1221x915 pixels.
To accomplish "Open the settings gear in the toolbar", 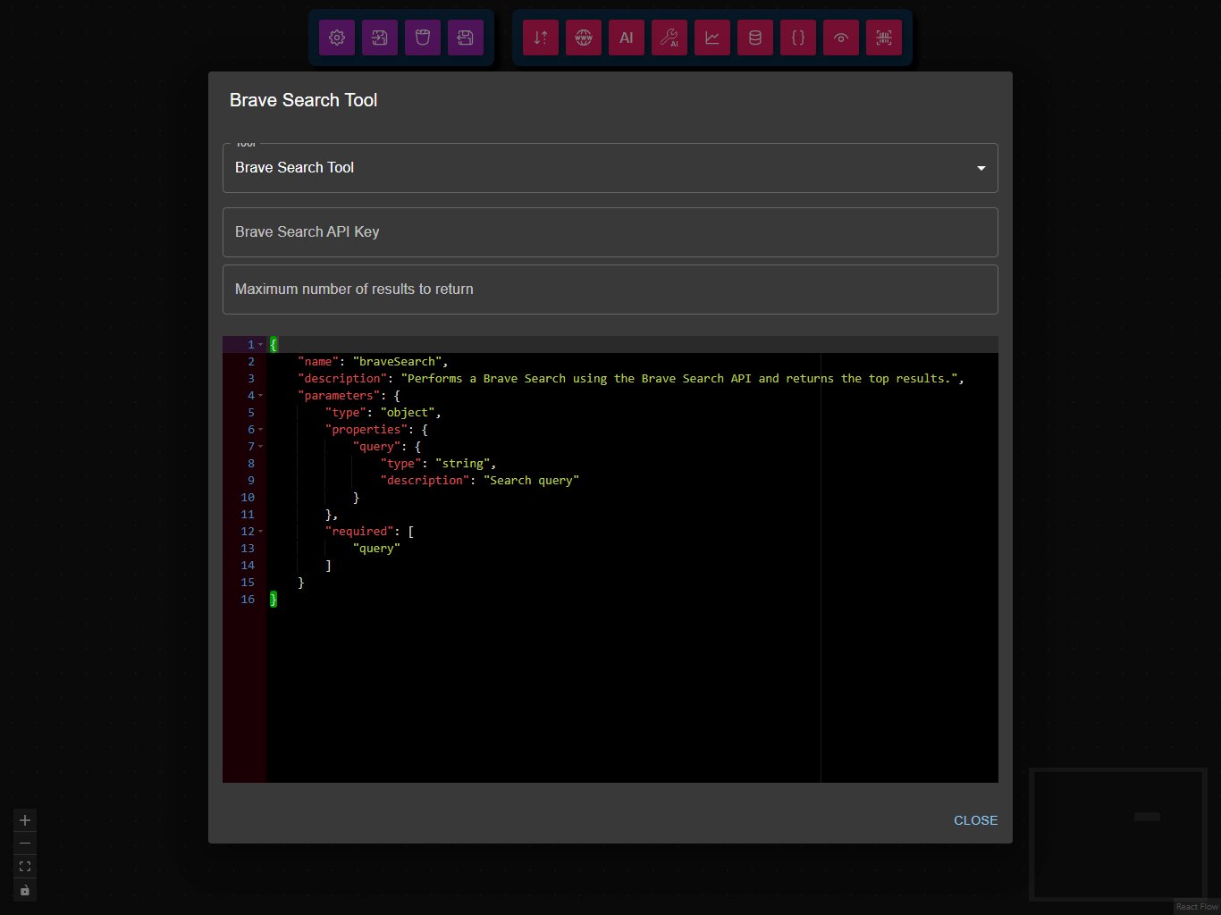I will tap(337, 38).
